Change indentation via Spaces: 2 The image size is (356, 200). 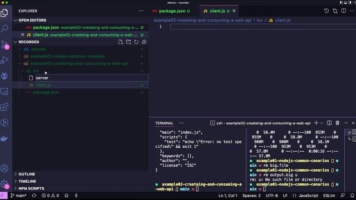click(251, 196)
